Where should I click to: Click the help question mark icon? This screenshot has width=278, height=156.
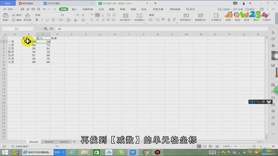point(262,9)
